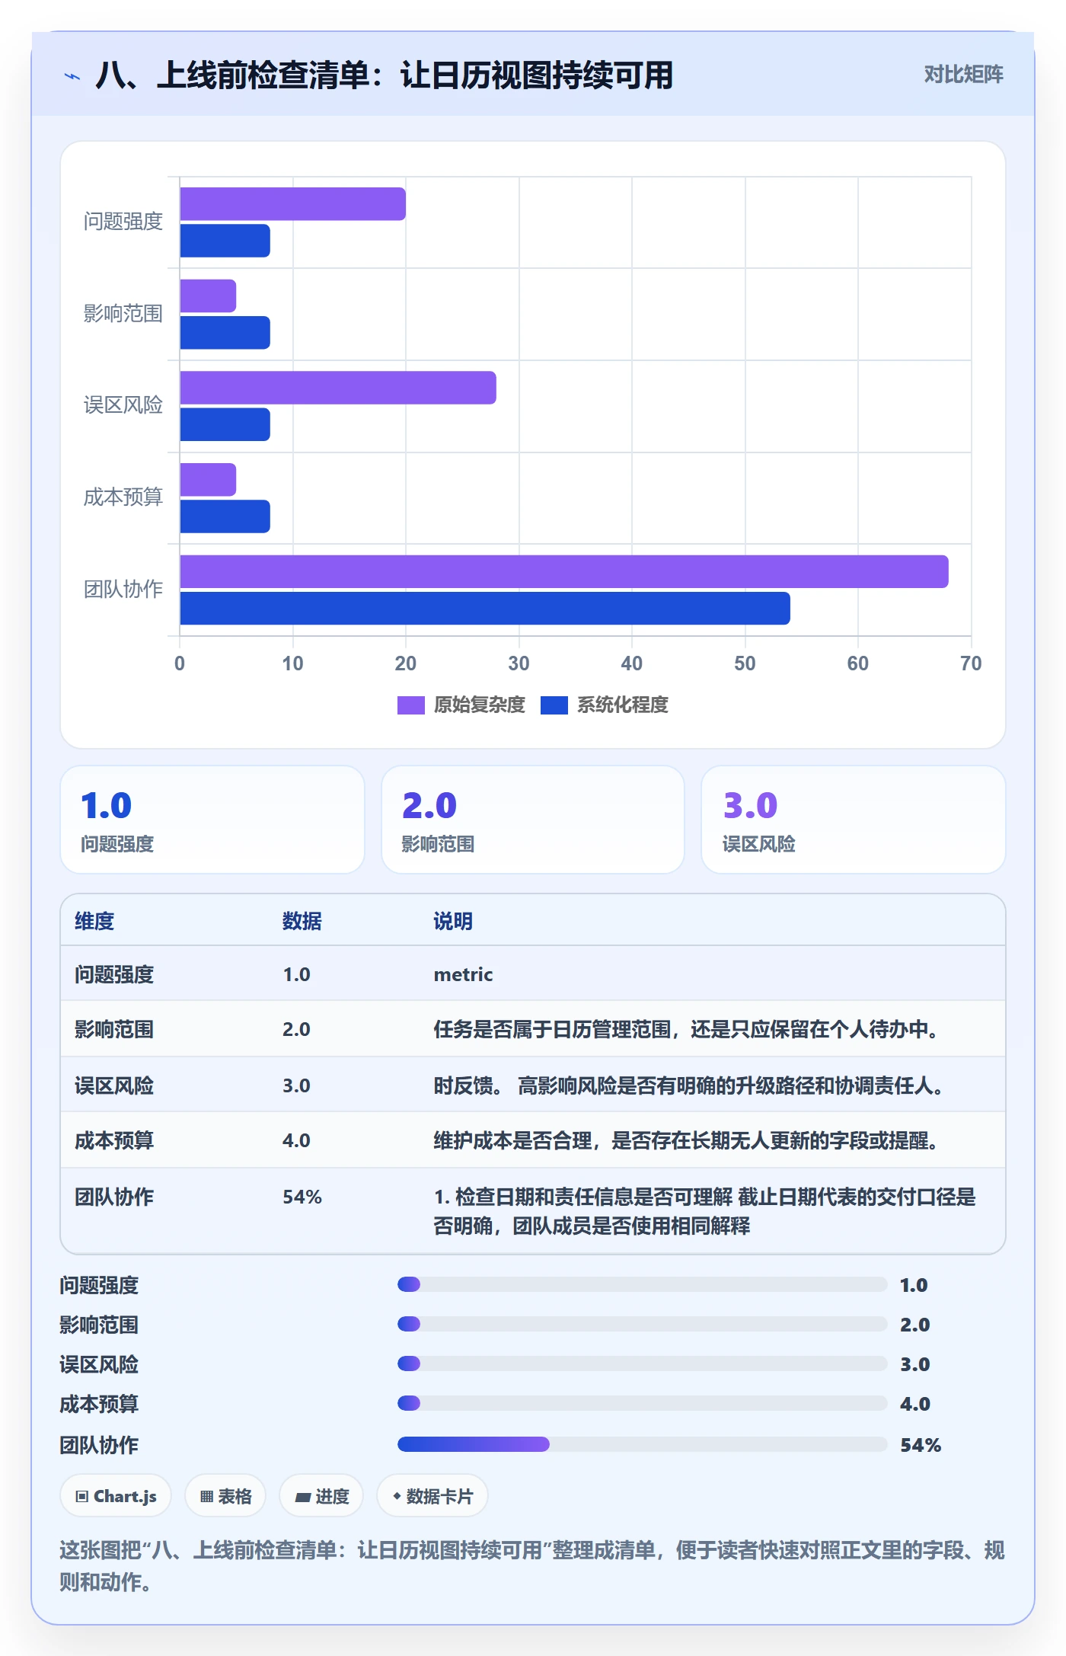The height and width of the screenshot is (1656, 1066).
Task: Click the blue 团队协作 bar in chart
Action: [x=485, y=608]
